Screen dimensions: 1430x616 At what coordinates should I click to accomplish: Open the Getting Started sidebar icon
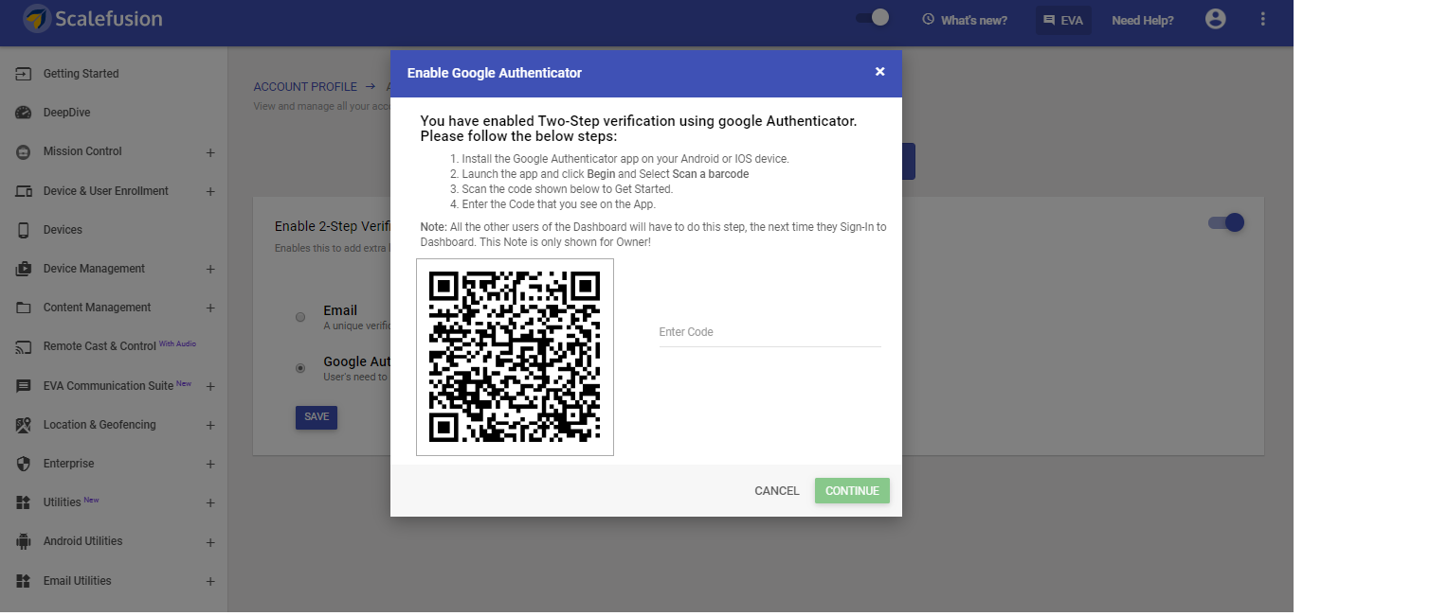coord(24,74)
